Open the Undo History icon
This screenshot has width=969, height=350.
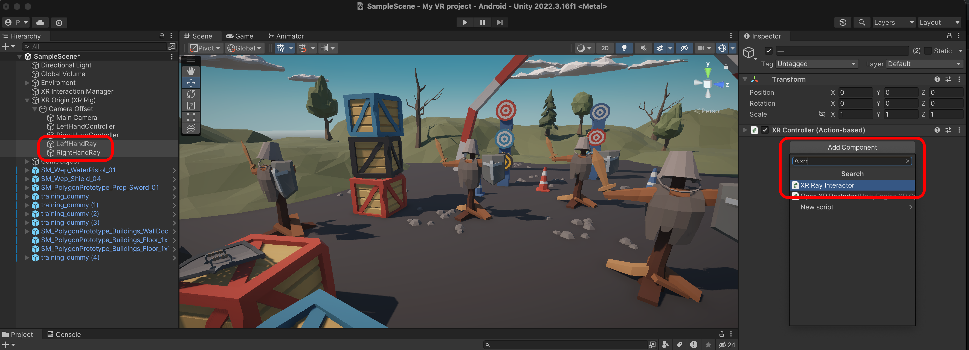pyautogui.click(x=843, y=23)
